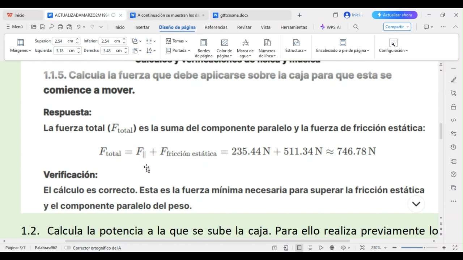This screenshot has height=260, width=463.
Task: Decrease zoom with minus button
Action: [394, 248]
